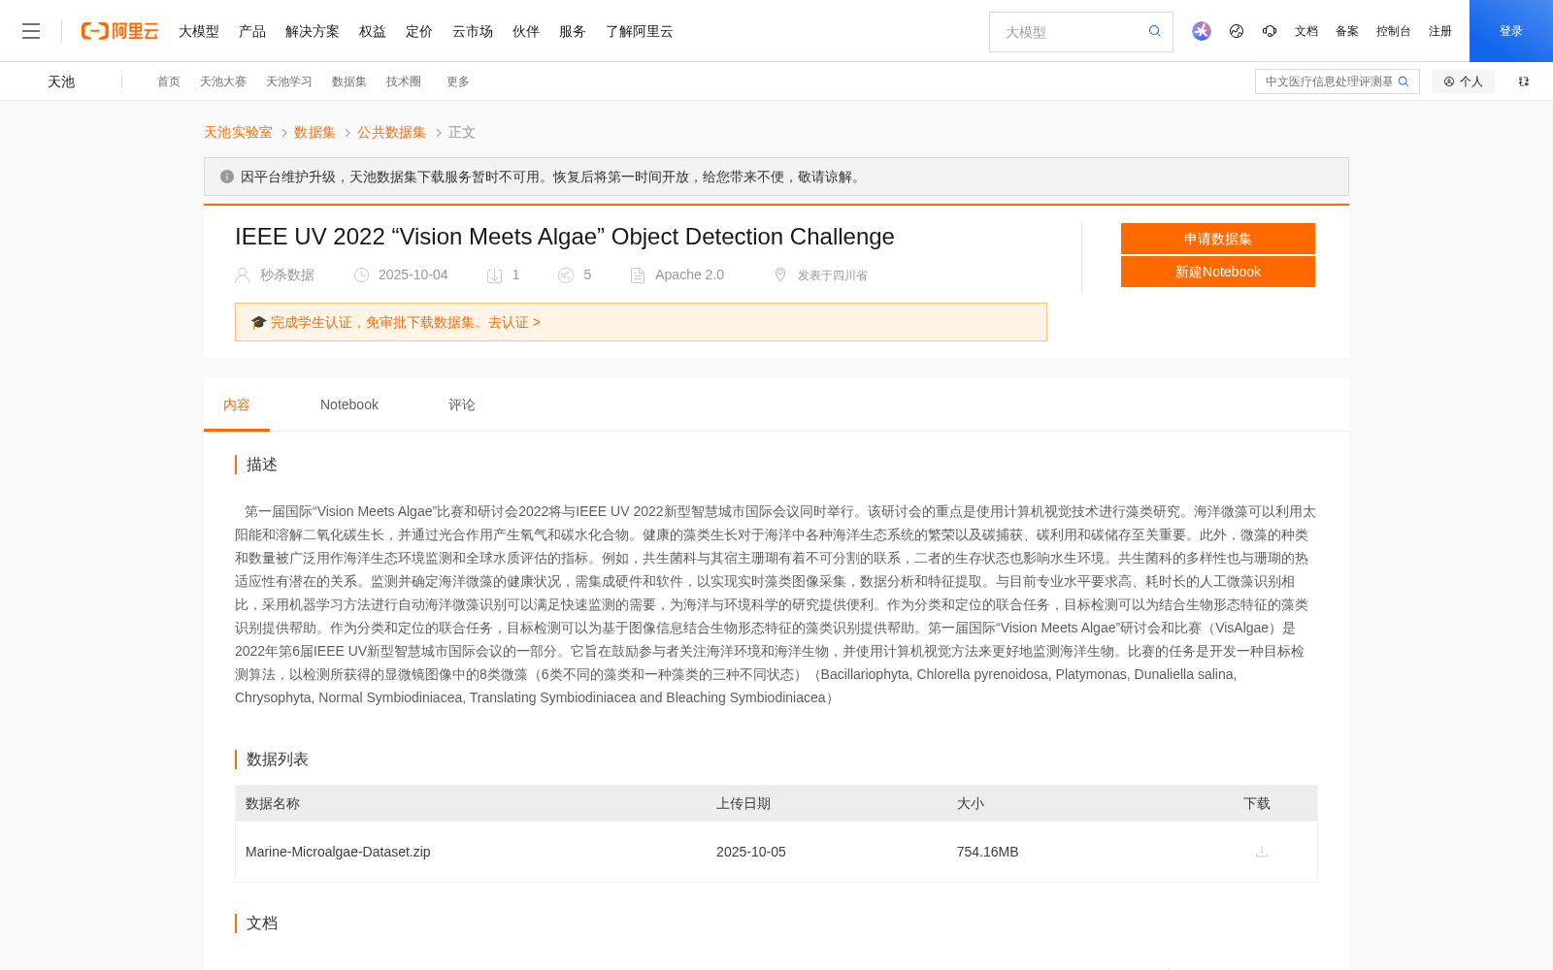1553x970 pixels.
Task: Click the share count icon next to 5
Action: coord(566,275)
